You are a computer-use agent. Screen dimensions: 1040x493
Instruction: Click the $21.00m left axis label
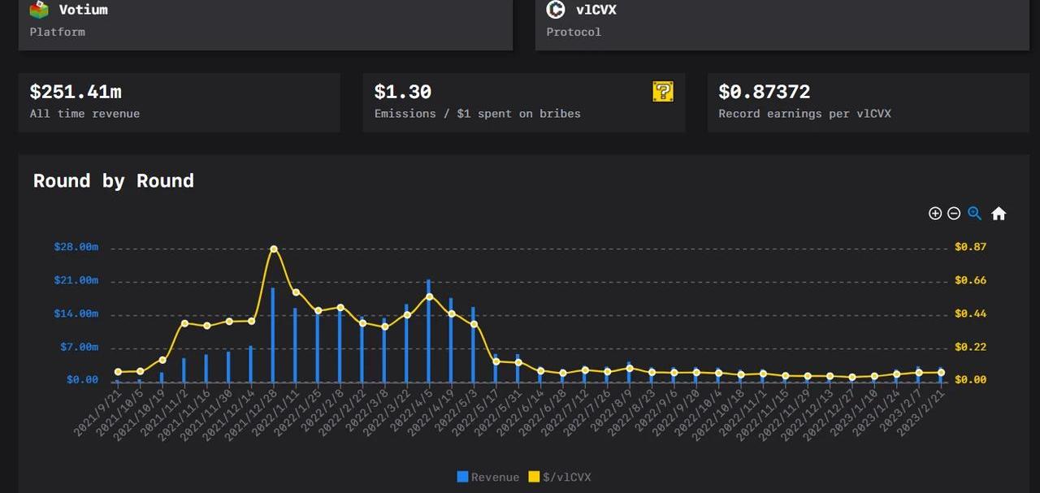point(76,280)
